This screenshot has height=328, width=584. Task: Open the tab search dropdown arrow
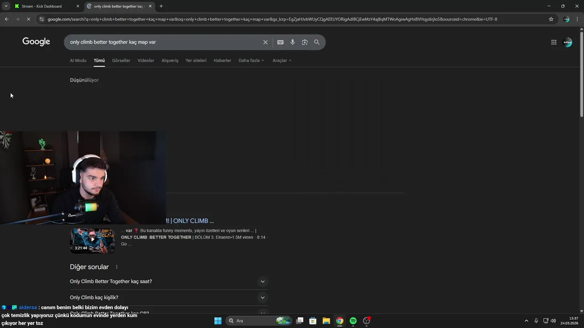click(6, 6)
